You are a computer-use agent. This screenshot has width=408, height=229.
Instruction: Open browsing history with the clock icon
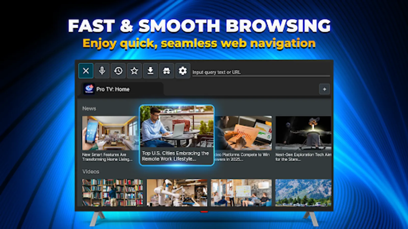[x=118, y=71]
